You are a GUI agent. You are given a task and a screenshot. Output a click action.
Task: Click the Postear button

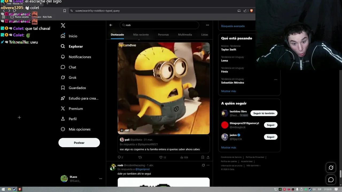pos(79,143)
